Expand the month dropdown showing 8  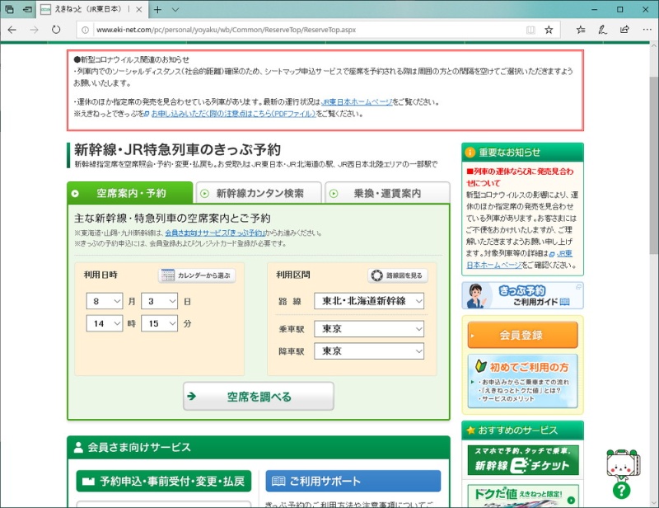point(105,301)
